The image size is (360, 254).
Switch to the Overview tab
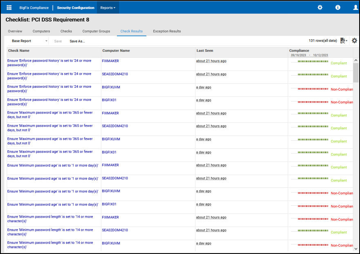click(x=15, y=31)
